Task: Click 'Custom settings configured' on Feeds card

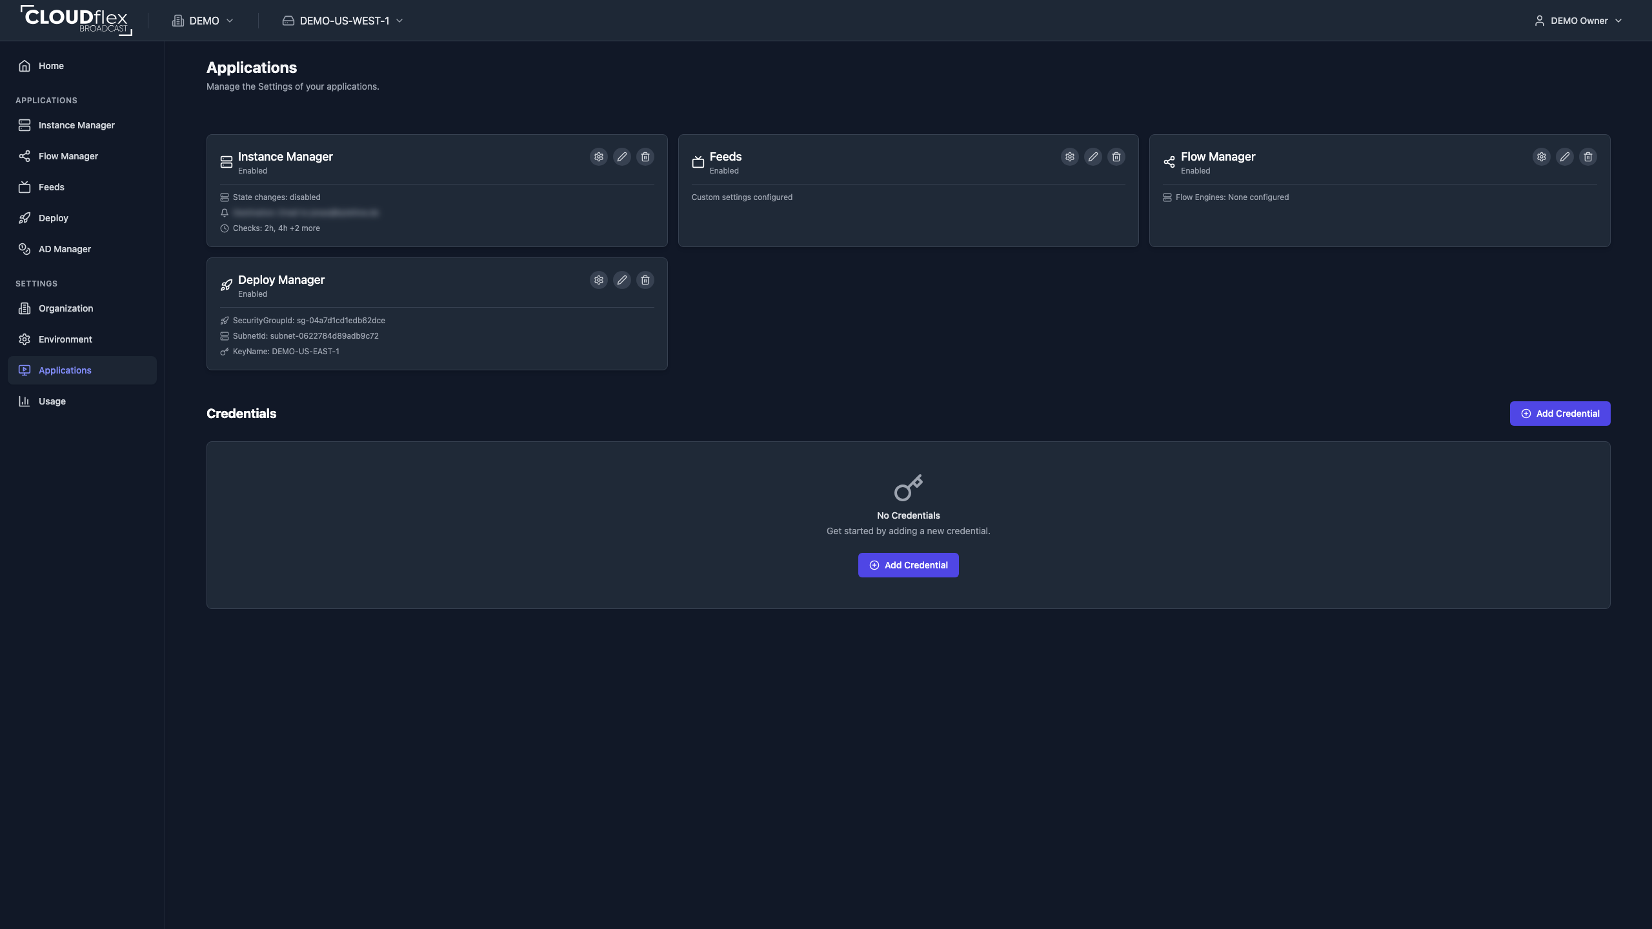Action: coord(742,197)
